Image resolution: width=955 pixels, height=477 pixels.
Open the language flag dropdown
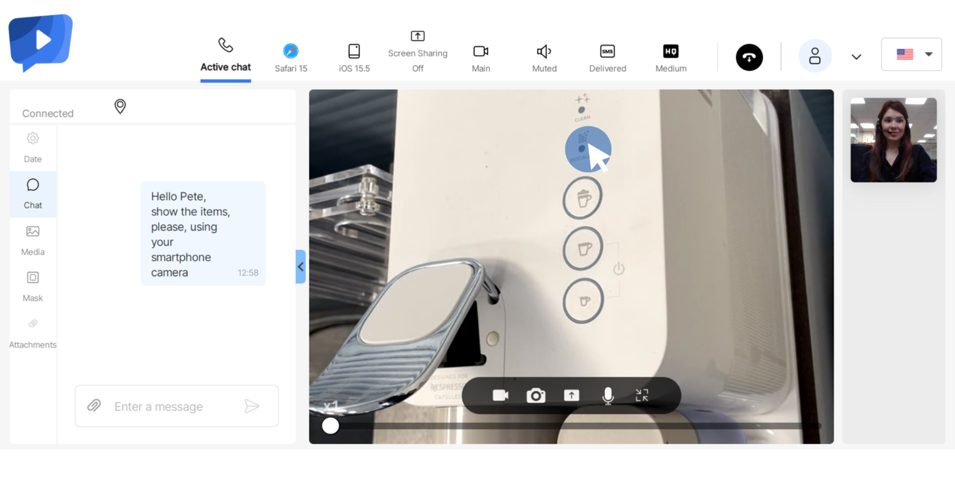point(911,55)
